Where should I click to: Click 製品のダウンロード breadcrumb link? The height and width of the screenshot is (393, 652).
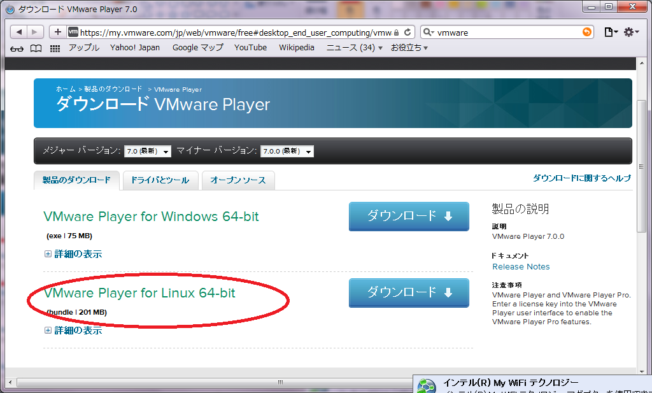pos(113,89)
